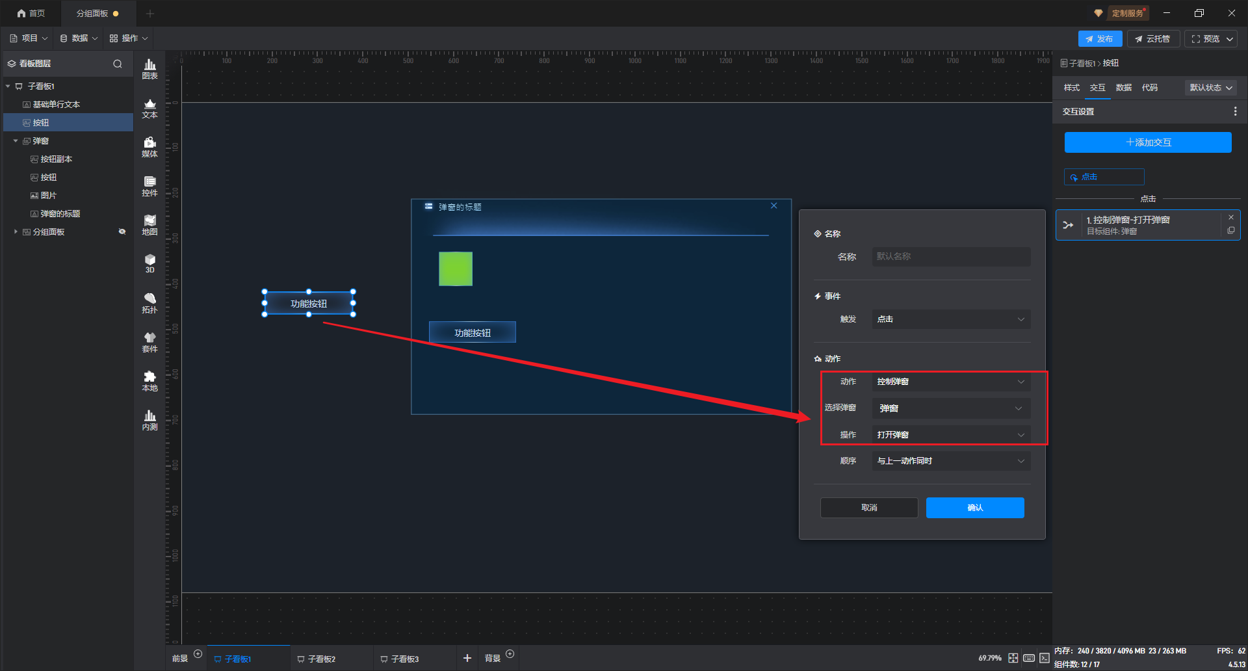Open the 3D component icon
Viewport: 1248px width, 671px height.
[x=149, y=263]
